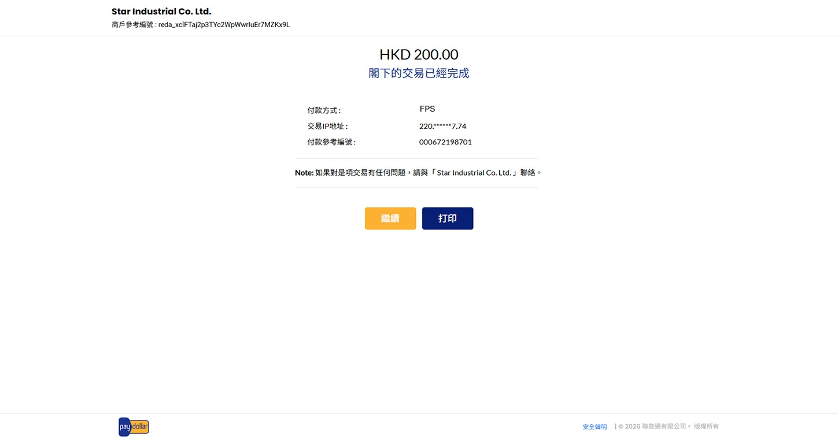Viewport: 838px width, 439px height.
Task: Click the FPS payment method value
Action: coord(427,109)
